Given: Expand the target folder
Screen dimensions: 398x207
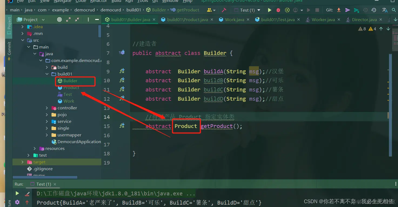Looking at the screenshot, I should tap(22, 162).
